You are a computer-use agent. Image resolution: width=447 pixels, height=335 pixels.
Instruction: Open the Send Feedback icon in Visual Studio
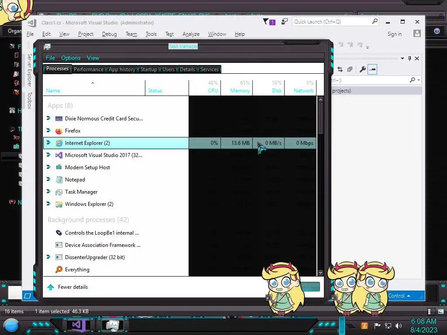284,22
